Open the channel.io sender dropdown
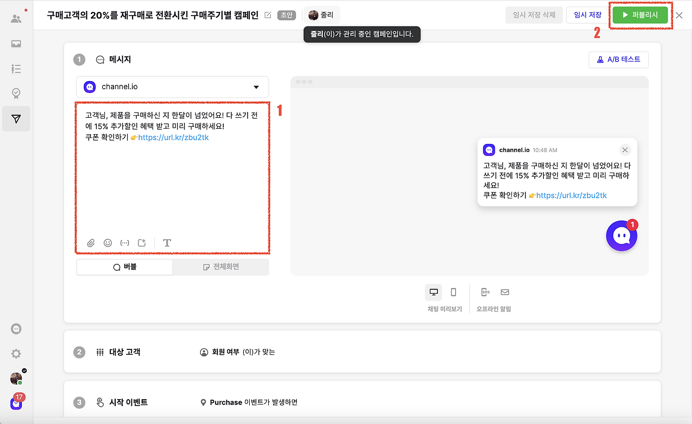The height and width of the screenshot is (424, 692). pyautogui.click(x=172, y=87)
